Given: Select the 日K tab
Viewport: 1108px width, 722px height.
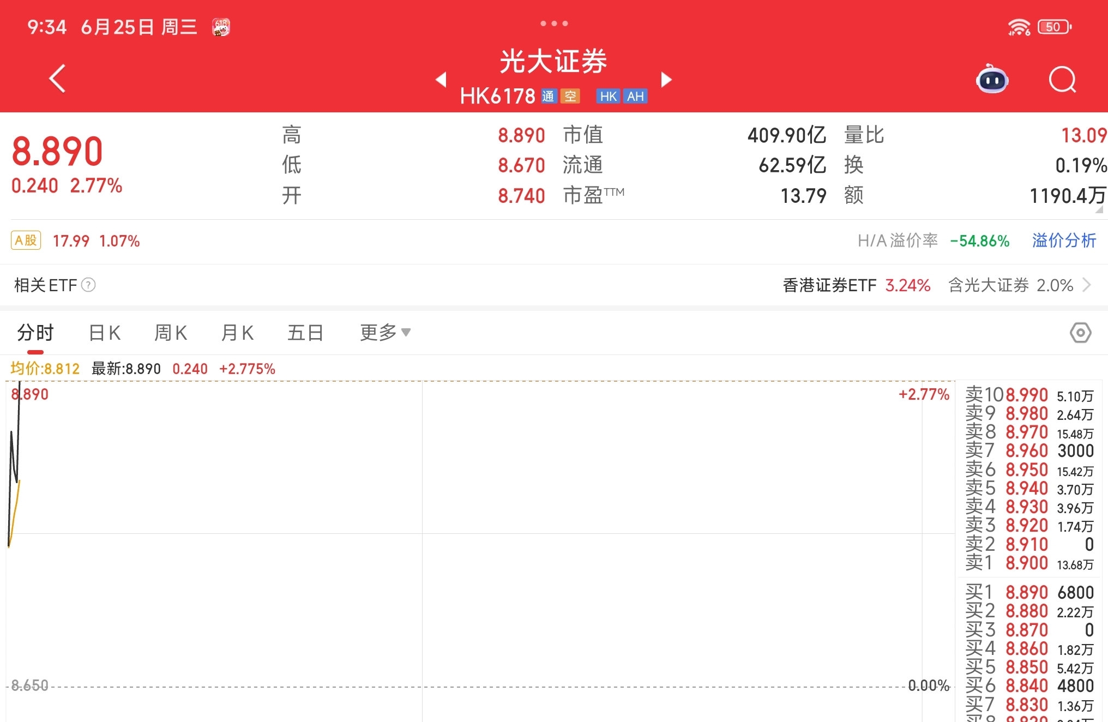Looking at the screenshot, I should [105, 332].
